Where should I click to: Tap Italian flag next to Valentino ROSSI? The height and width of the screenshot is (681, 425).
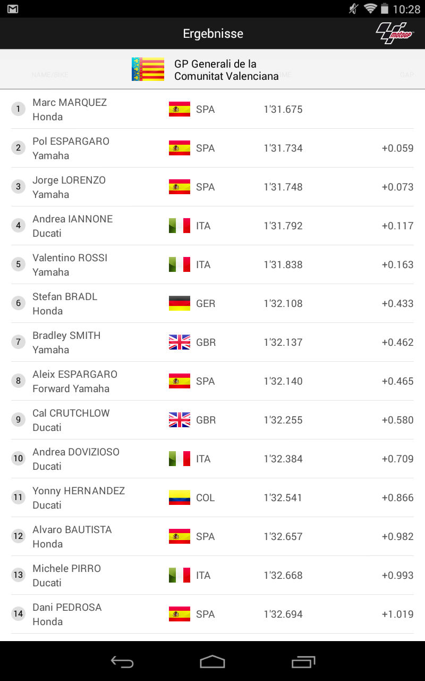[180, 264]
